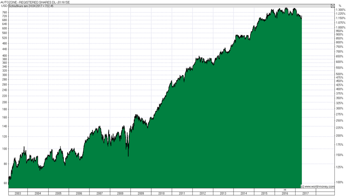
Task: Click the 2015 year cell on the time axis
Action: (264, 193)
